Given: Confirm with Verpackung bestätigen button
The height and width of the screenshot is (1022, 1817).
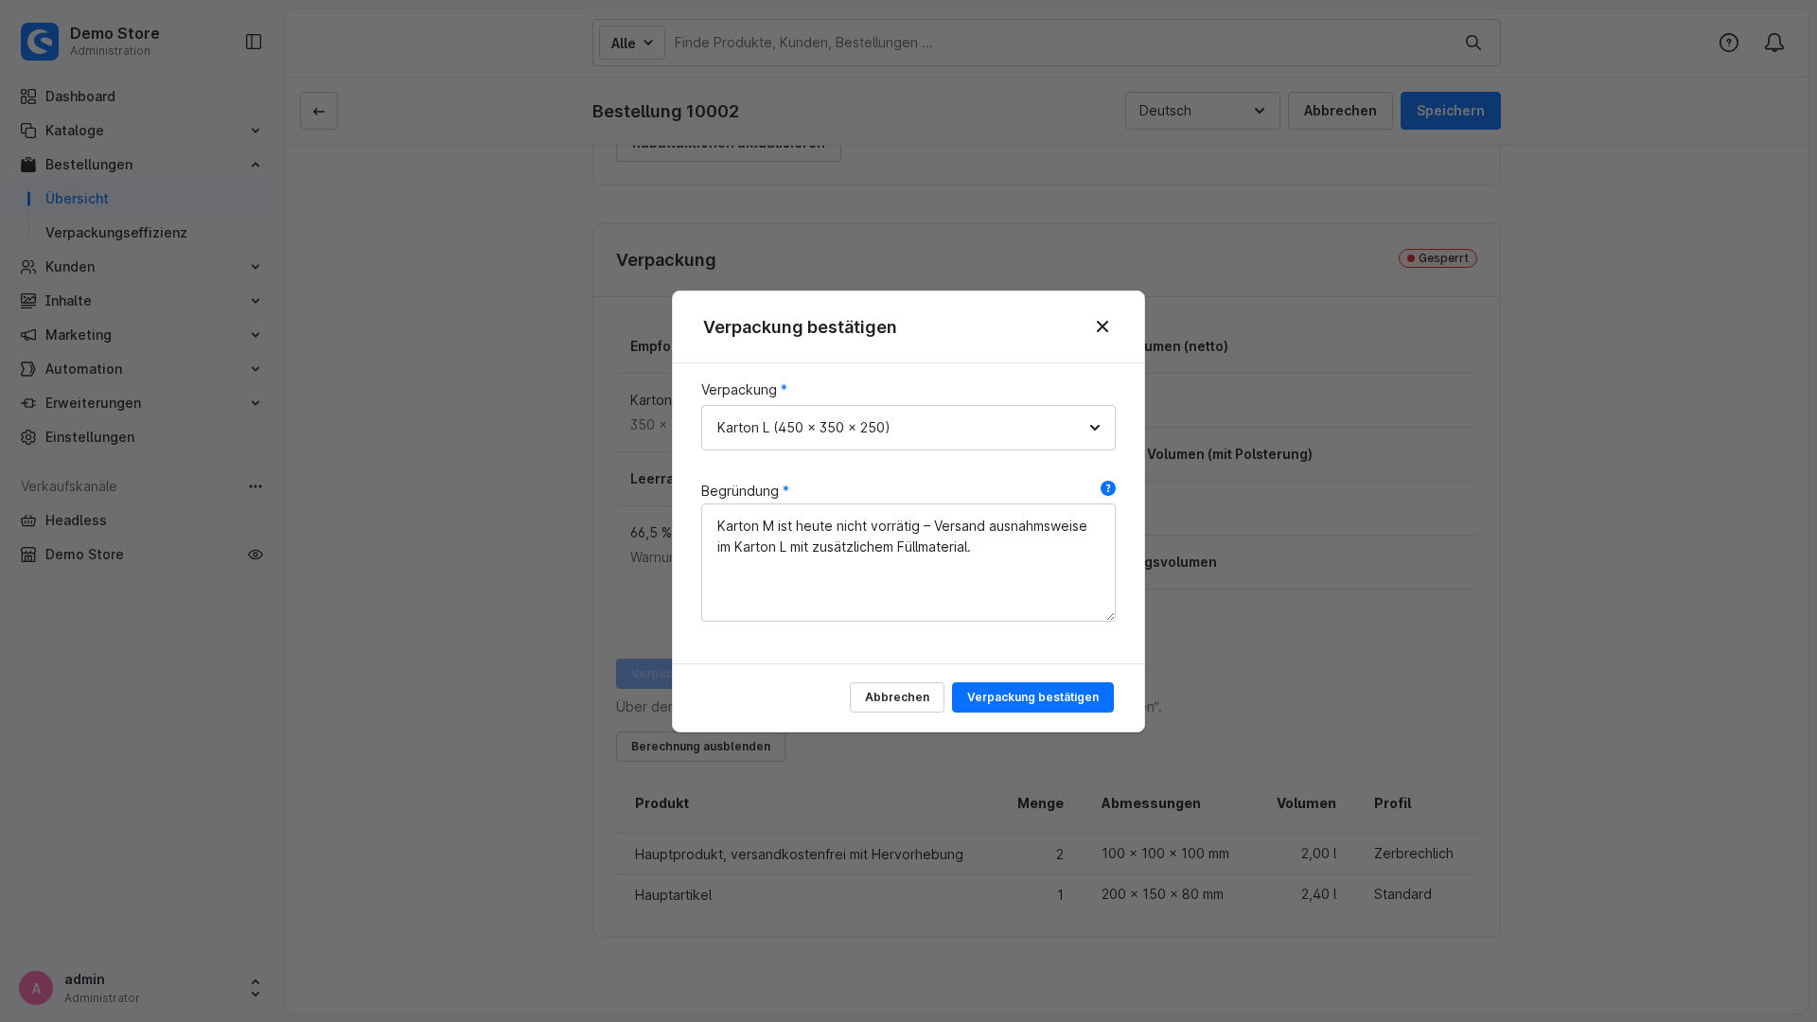Looking at the screenshot, I should tap(1032, 697).
